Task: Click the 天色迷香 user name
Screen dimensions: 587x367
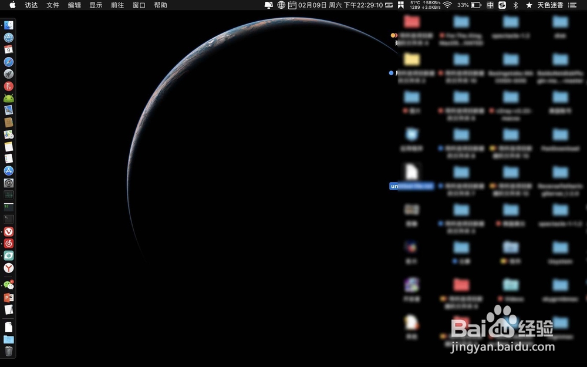Action: [551, 5]
